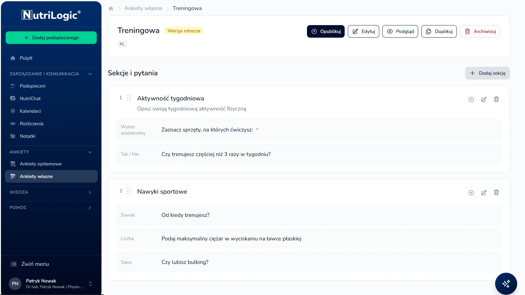The height and width of the screenshot is (295, 525).
Task: Click the Treningowa breadcrumb item
Action: pos(187,8)
